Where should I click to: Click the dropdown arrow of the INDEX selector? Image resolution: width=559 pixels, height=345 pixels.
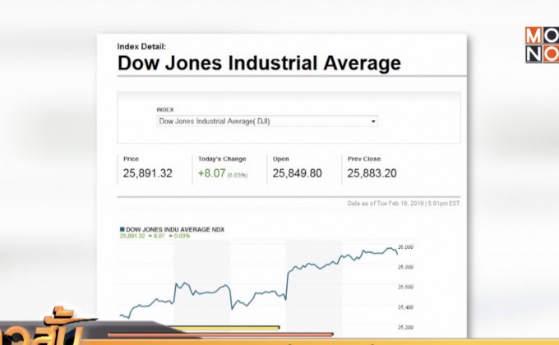(x=373, y=122)
